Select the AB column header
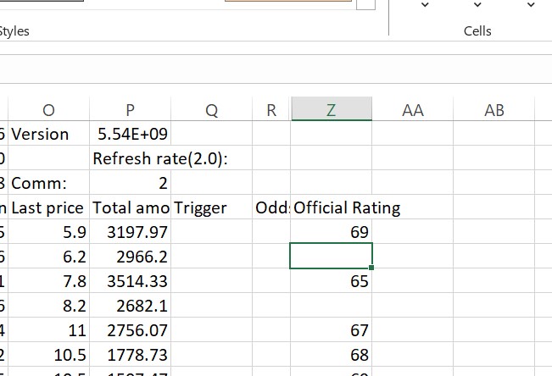Viewport: 552px width, 376px height. pyautogui.click(x=493, y=110)
